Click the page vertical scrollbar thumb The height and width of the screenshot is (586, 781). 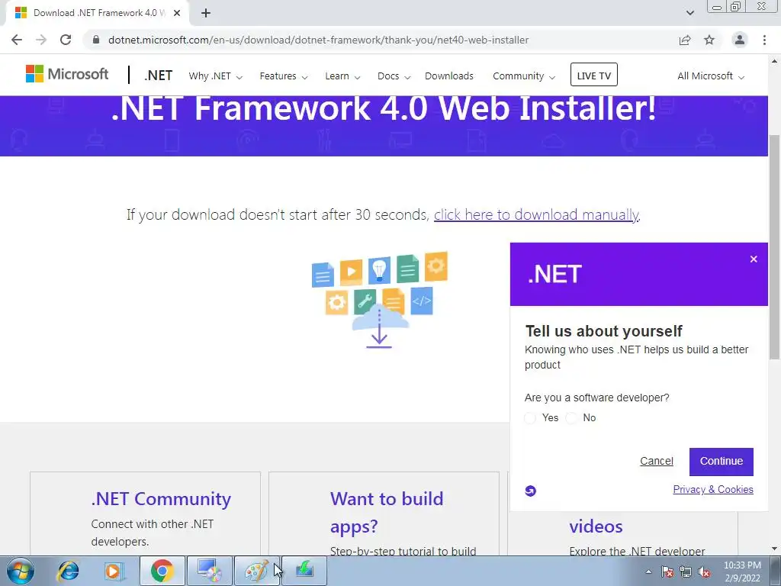tap(774, 246)
